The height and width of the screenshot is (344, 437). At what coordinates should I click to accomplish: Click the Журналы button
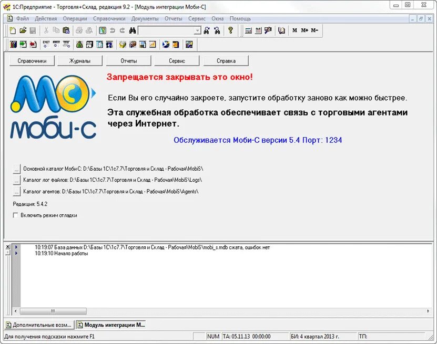click(x=80, y=61)
